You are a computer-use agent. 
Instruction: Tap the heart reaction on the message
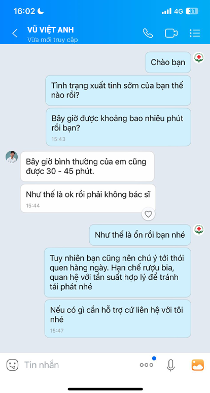click(149, 214)
